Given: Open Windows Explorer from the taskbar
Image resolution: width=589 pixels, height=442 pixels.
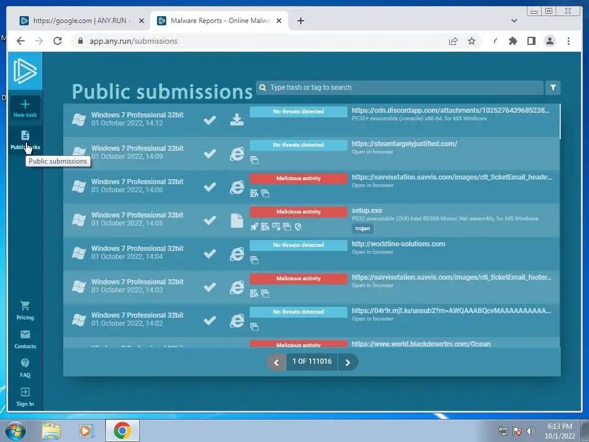Looking at the screenshot, I should point(51,430).
